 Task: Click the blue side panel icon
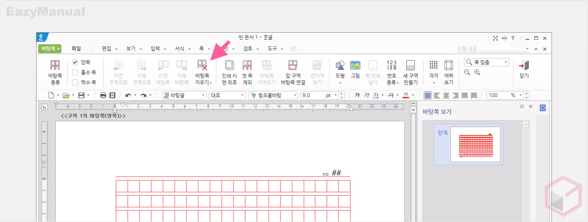click(x=542, y=108)
